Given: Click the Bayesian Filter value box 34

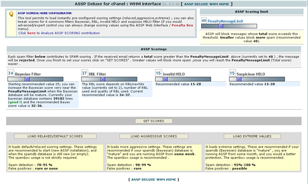Looking at the screenshot, I should tap(11, 73).
